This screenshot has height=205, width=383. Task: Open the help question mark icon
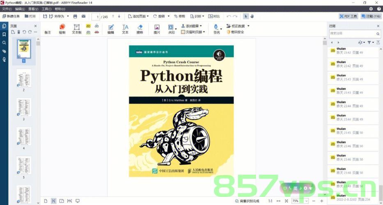click(379, 9)
